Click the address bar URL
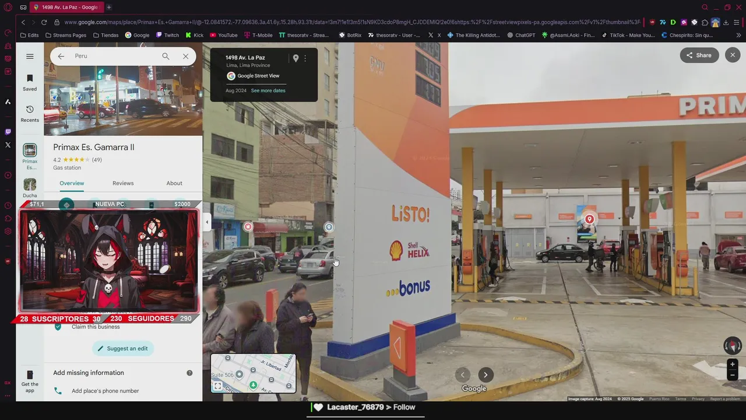Image resolution: width=746 pixels, height=420 pixels. [x=351, y=22]
